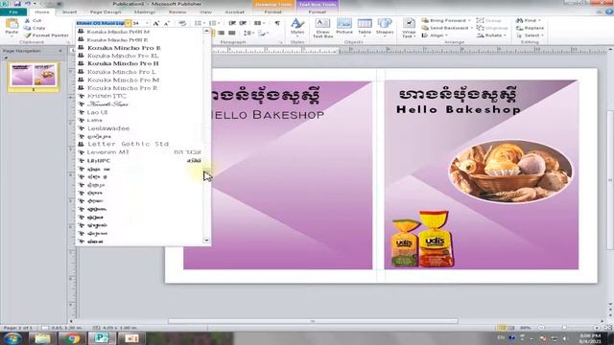Open the Help icon
The width and height of the screenshot is (614, 345).
point(609,12)
